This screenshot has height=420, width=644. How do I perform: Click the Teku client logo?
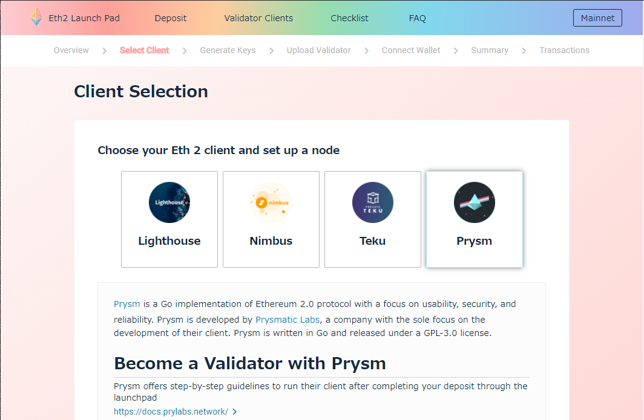(373, 202)
